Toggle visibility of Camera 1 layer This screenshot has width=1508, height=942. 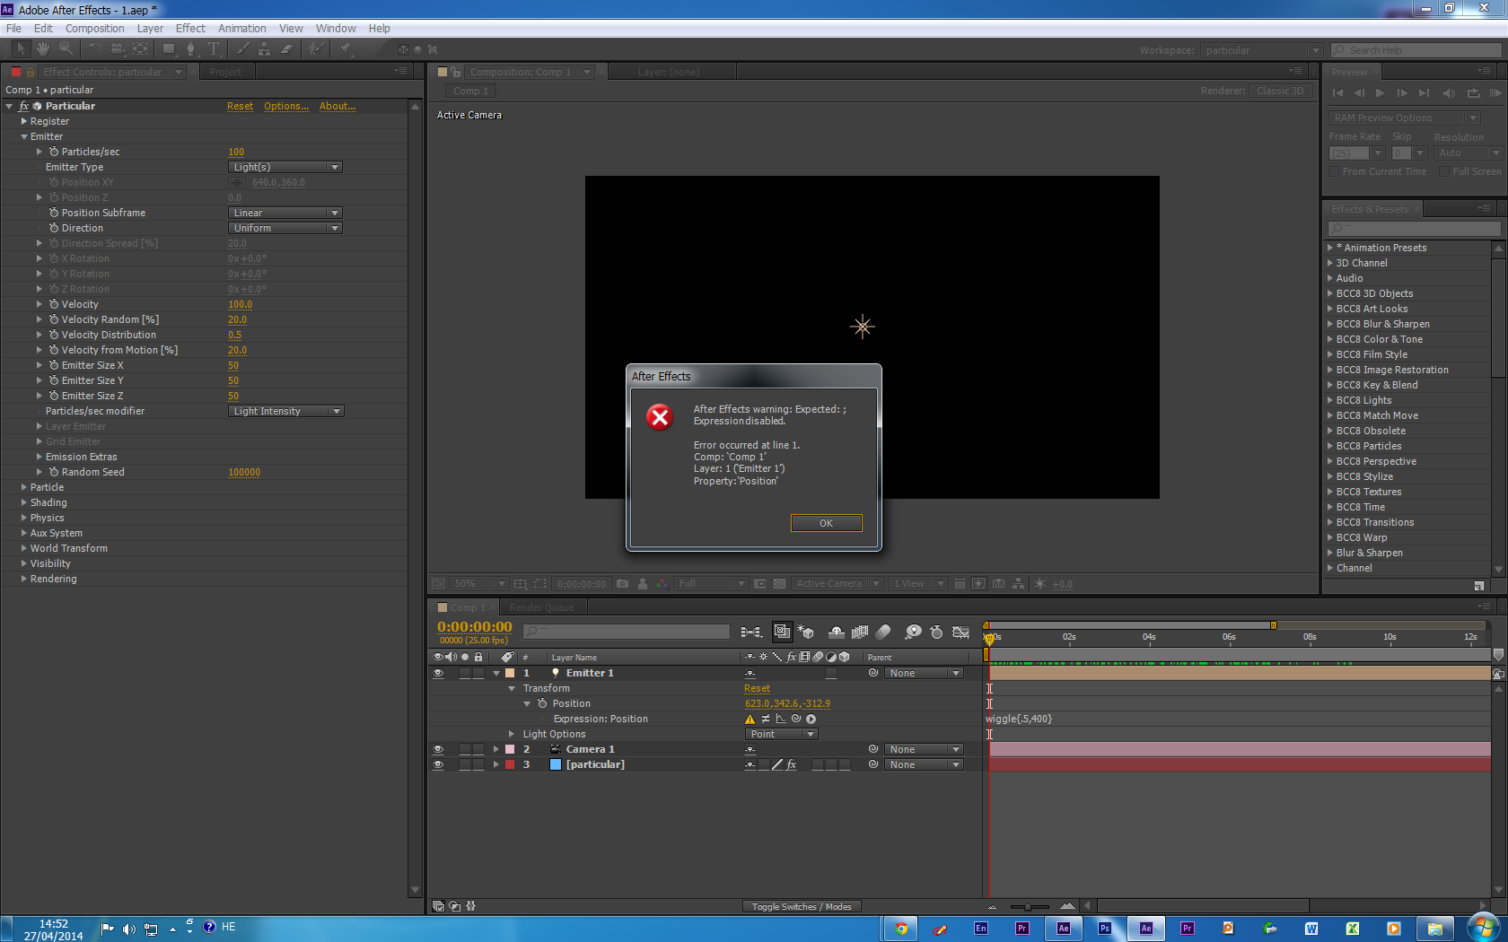point(438,749)
